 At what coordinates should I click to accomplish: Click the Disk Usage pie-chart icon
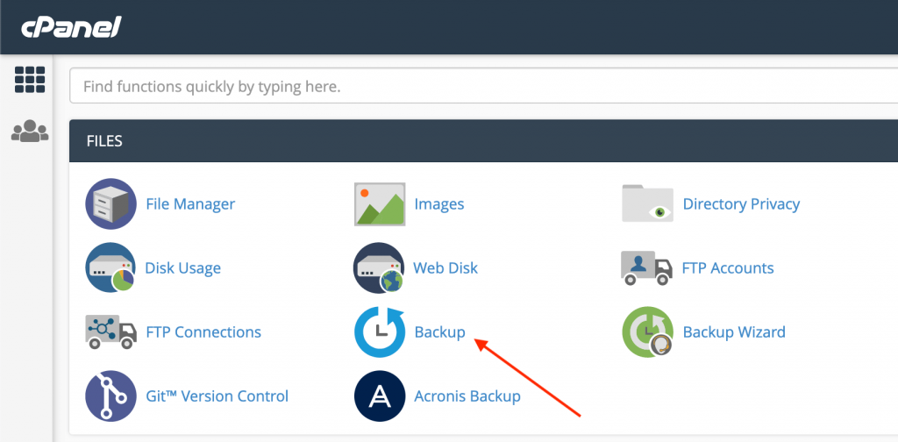(x=110, y=268)
